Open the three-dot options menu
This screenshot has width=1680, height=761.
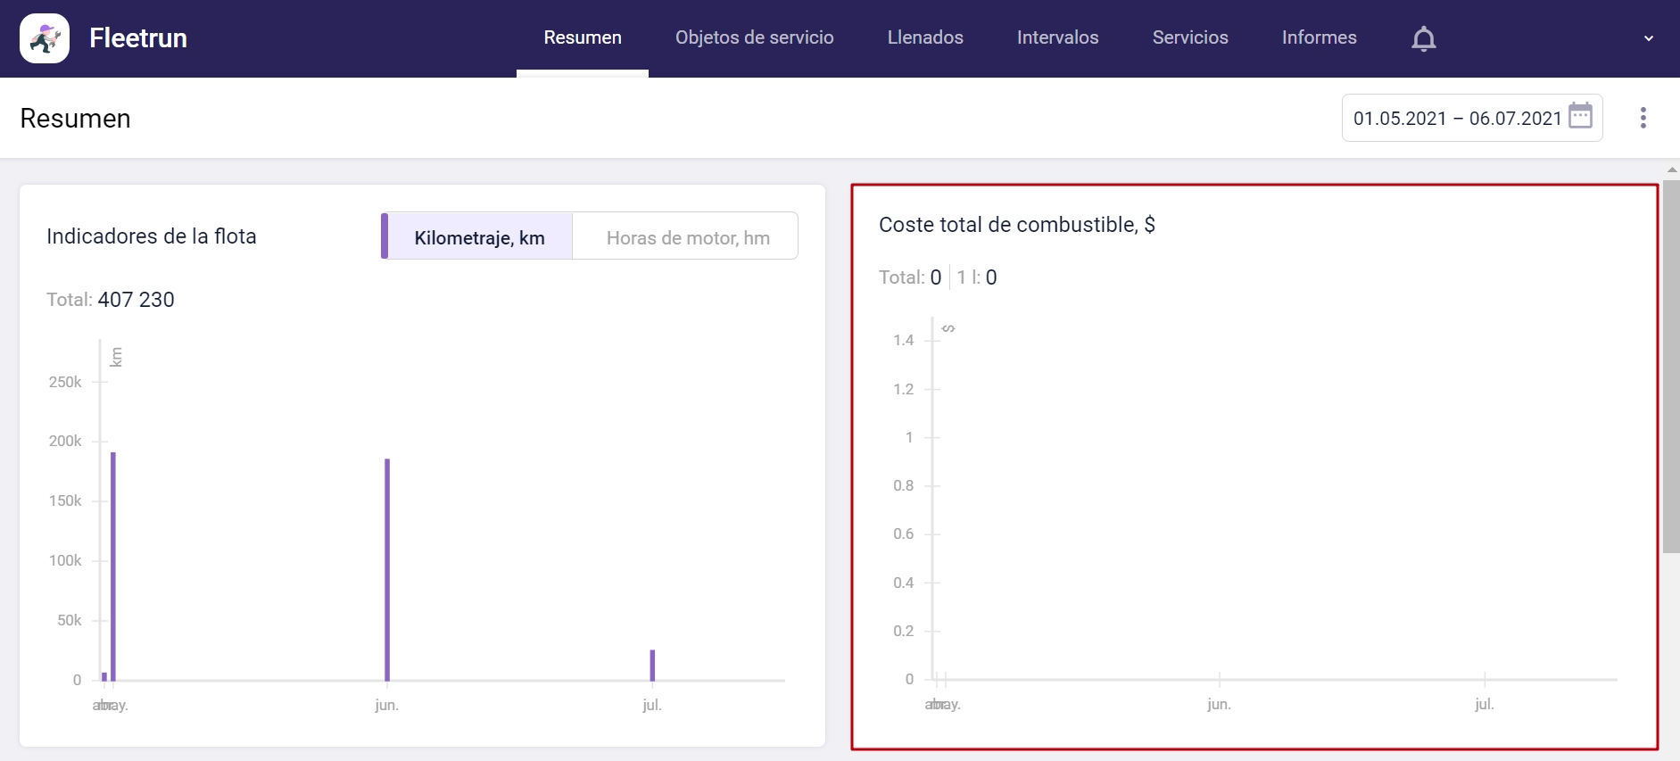pyautogui.click(x=1643, y=118)
